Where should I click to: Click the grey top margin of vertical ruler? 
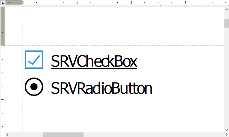point(2,26)
